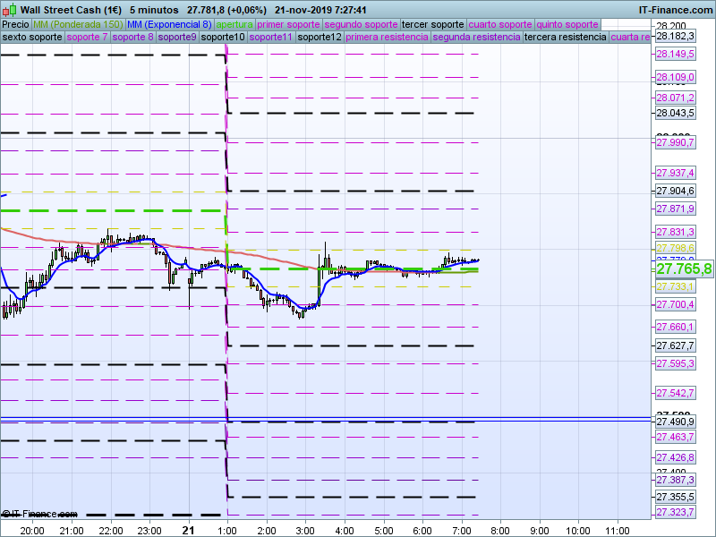This screenshot has width=716, height=537.
Task: Click the 28.182,3 price label on axis
Action: [x=676, y=36]
